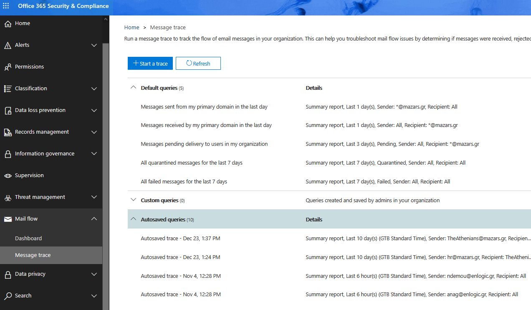Click the Permissions people icon
The height and width of the screenshot is (310, 531).
[x=8, y=67]
